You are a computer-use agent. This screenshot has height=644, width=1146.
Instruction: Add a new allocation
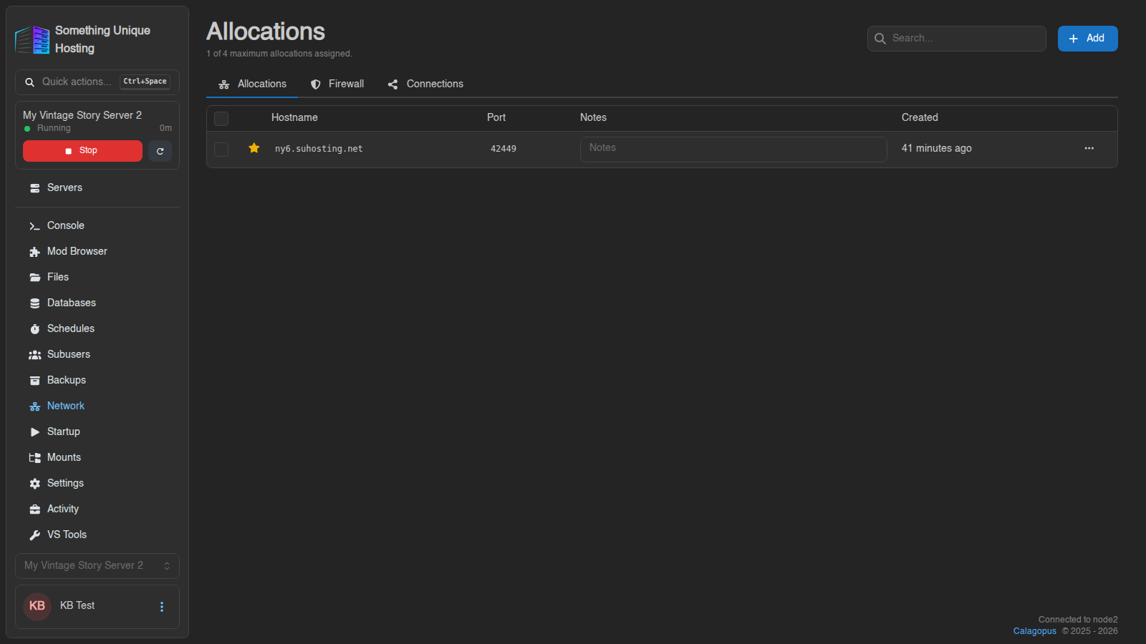[1087, 39]
